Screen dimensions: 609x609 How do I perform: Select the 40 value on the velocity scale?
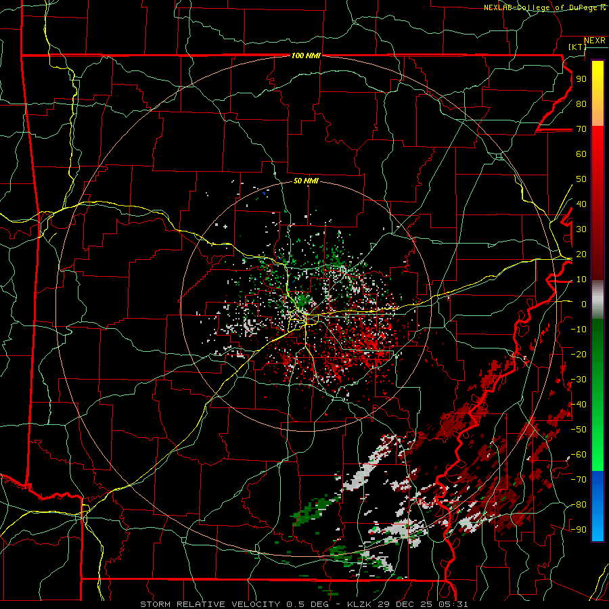point(581,204)
